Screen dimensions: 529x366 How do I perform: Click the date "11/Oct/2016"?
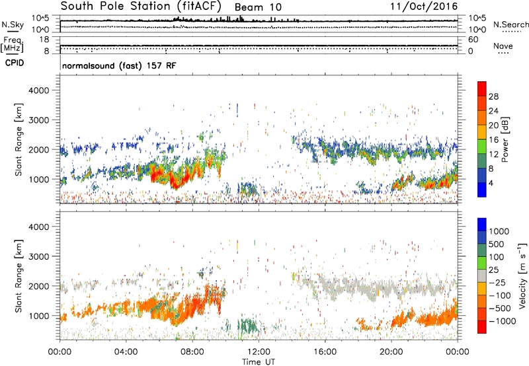424,7
